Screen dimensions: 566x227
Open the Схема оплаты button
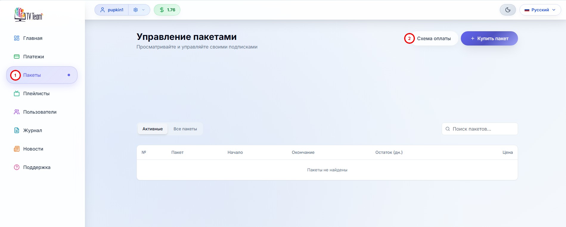coord(434,38)
